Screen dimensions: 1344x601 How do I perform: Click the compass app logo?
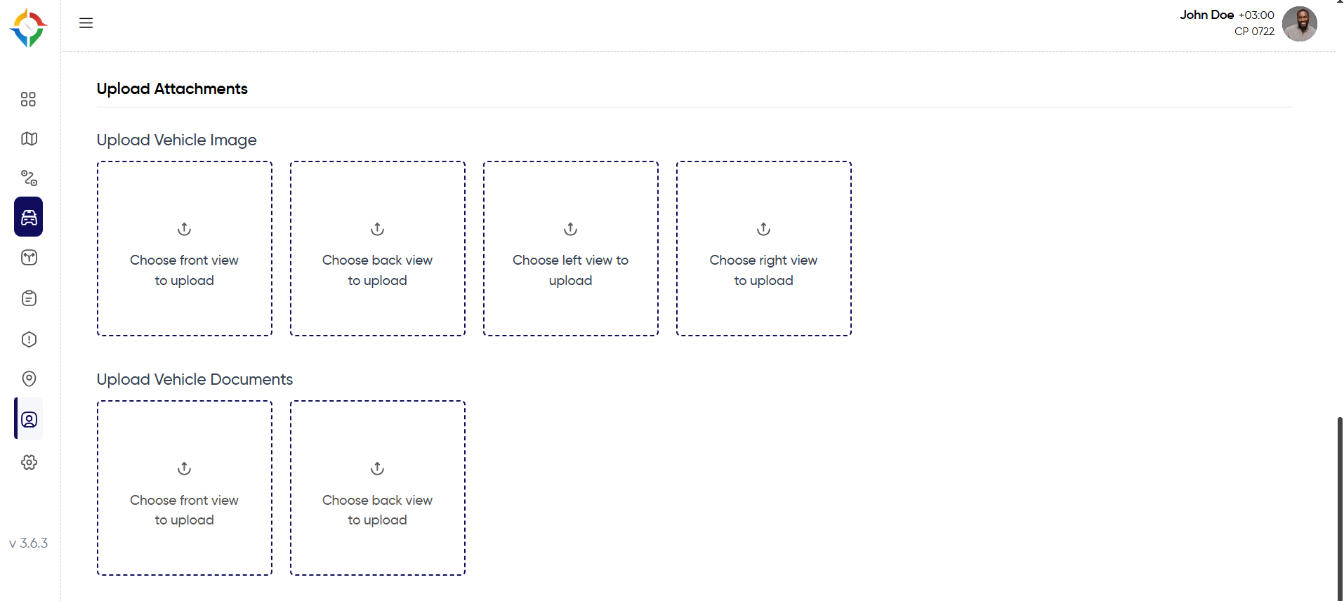[x=28, y=28]
